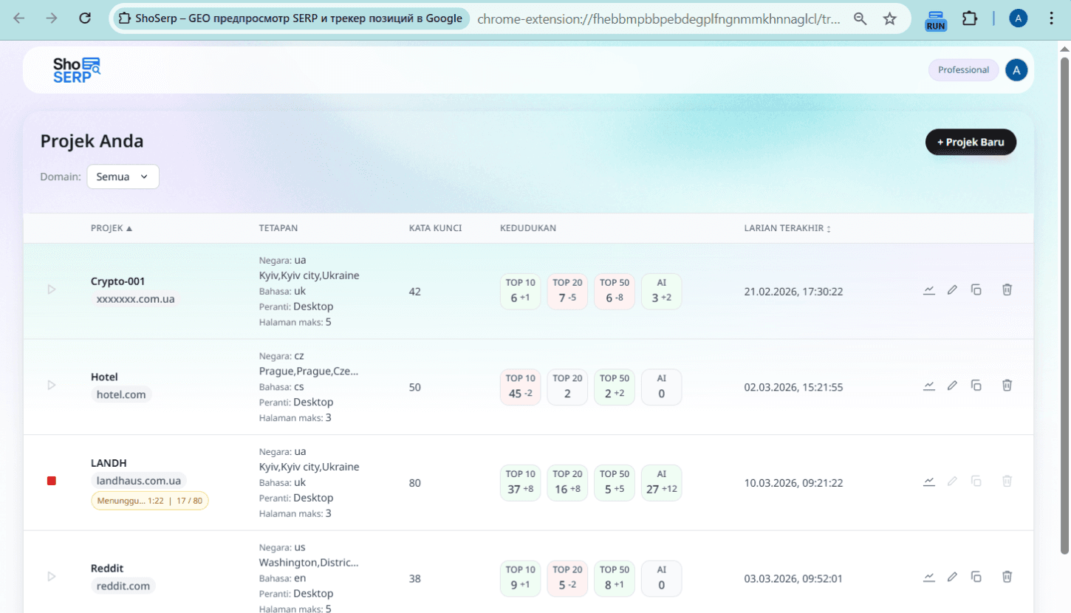Viewport: 1071px width, 613px height.
Task: Delete the LANDH project
Action: [1007, 481]
